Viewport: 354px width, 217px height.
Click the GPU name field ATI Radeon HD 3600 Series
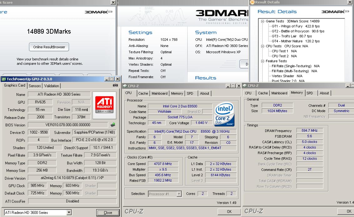[59, 94]
